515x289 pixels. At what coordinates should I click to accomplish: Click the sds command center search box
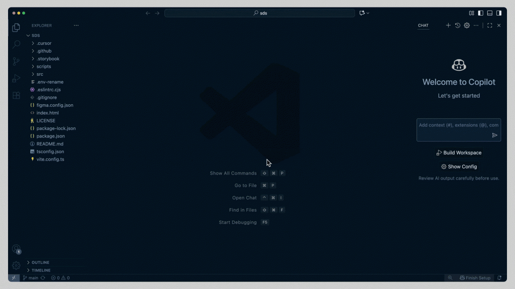[x=260, y=13]
